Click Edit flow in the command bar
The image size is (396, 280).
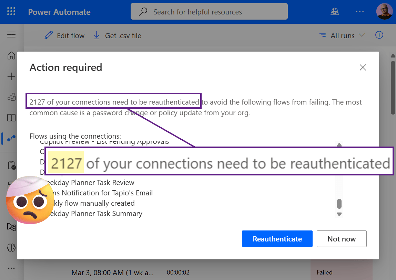coord(65,35)
